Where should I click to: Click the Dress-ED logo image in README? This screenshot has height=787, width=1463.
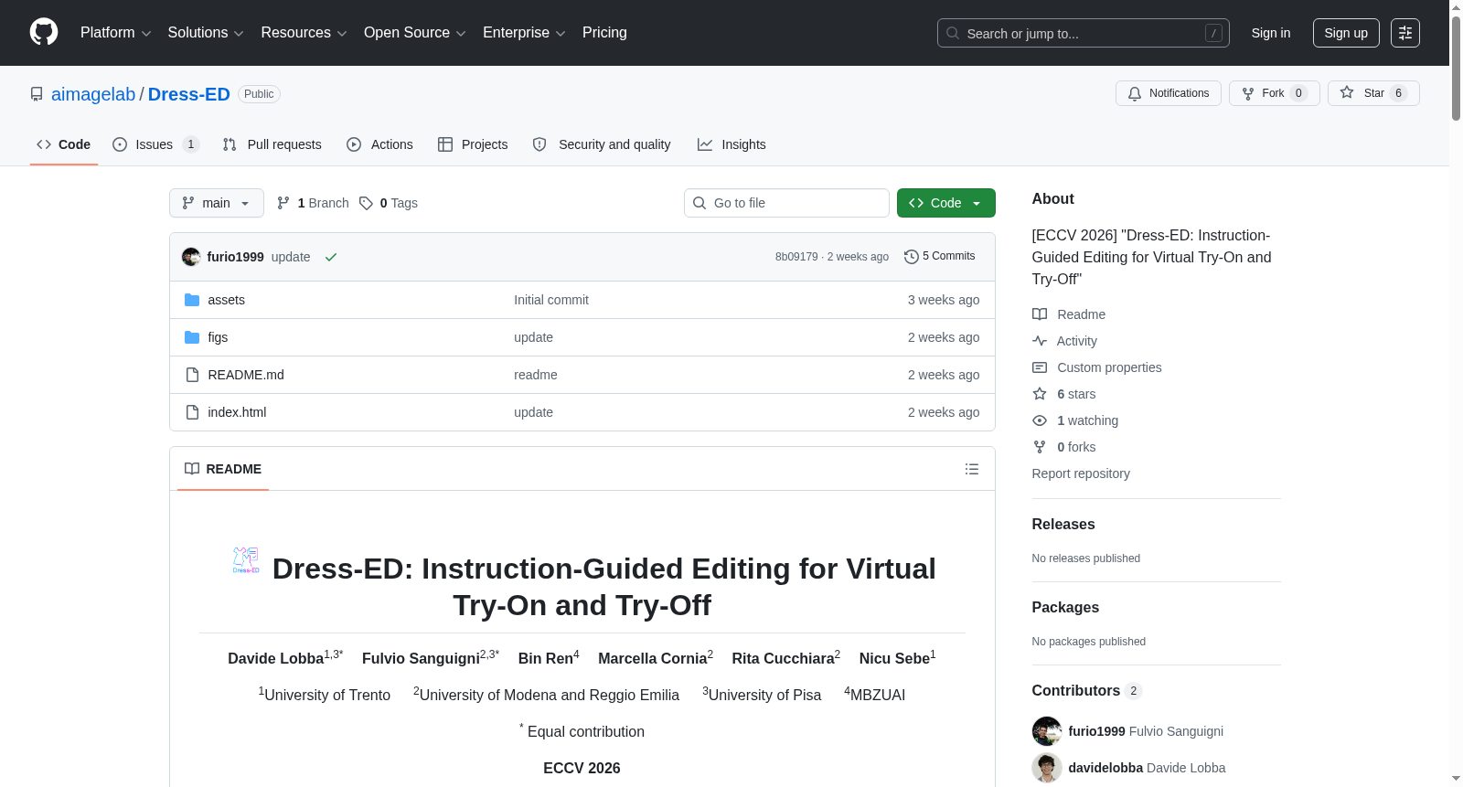click(246, 560)
